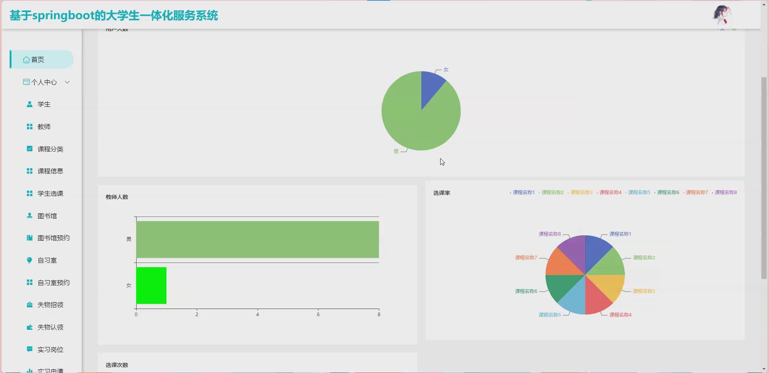Image resolution: width=769 pixels, height=373 pixels.
Task: Click the home icon beside 首页
Action: tap(26, 60)
